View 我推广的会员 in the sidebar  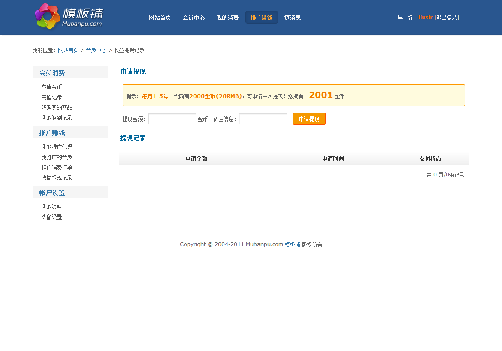click(57, 157)
